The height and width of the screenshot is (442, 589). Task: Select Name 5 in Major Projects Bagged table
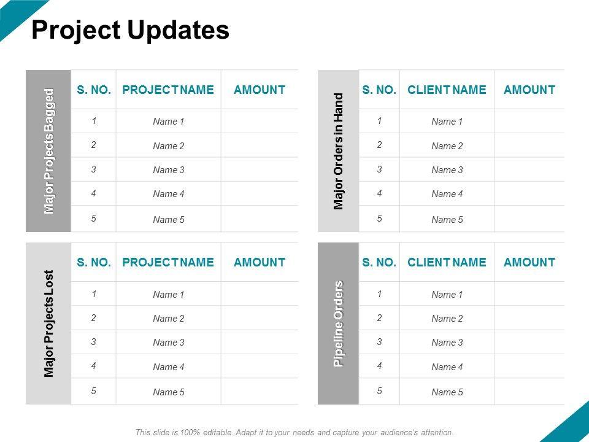click(x=169, y=219)
